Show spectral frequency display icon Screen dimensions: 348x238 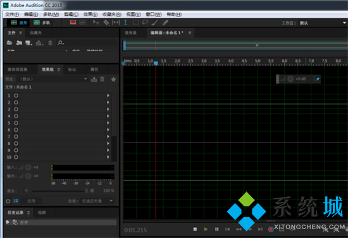tap(73, 22)
